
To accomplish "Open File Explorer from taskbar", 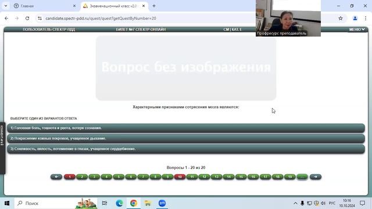I will pyautogui.click(x=148, y=203).
